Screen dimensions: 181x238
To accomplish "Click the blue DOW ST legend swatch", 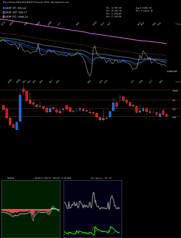I will [4, 8].
